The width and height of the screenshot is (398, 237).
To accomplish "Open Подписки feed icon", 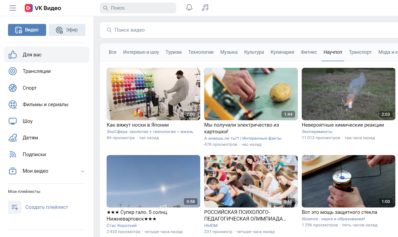I will tap(13, 155).
